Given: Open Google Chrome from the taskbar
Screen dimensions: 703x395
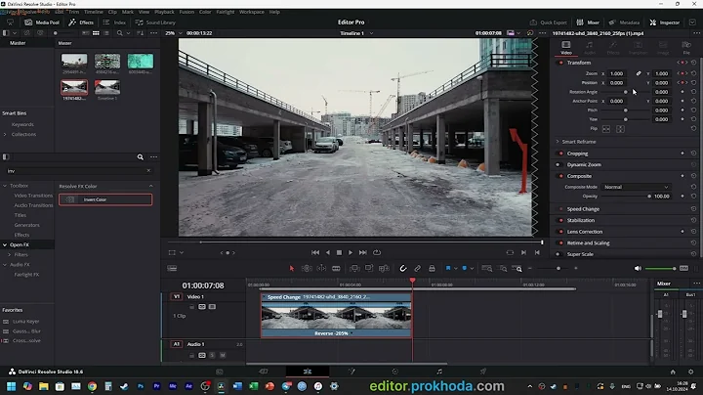Looking at the screenshot, I should click(x=92, y=386).
